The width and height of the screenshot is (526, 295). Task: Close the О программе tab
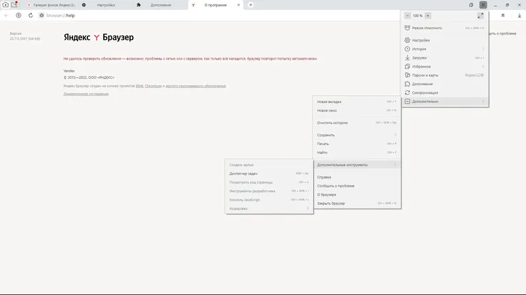click(x=239, y=5)
